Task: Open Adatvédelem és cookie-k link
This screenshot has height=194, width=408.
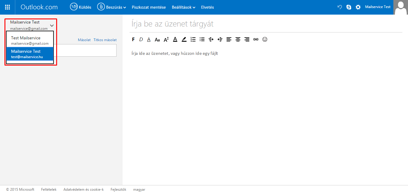Action: tap(83, 190)
